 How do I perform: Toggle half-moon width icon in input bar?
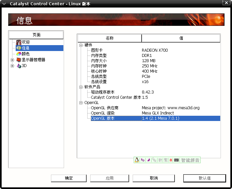[148, 160]
